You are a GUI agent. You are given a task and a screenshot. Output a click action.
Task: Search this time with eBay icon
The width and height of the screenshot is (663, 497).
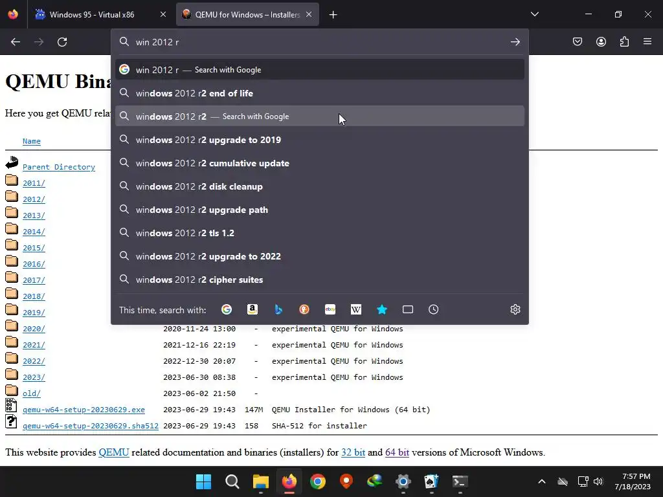(330, 310)
